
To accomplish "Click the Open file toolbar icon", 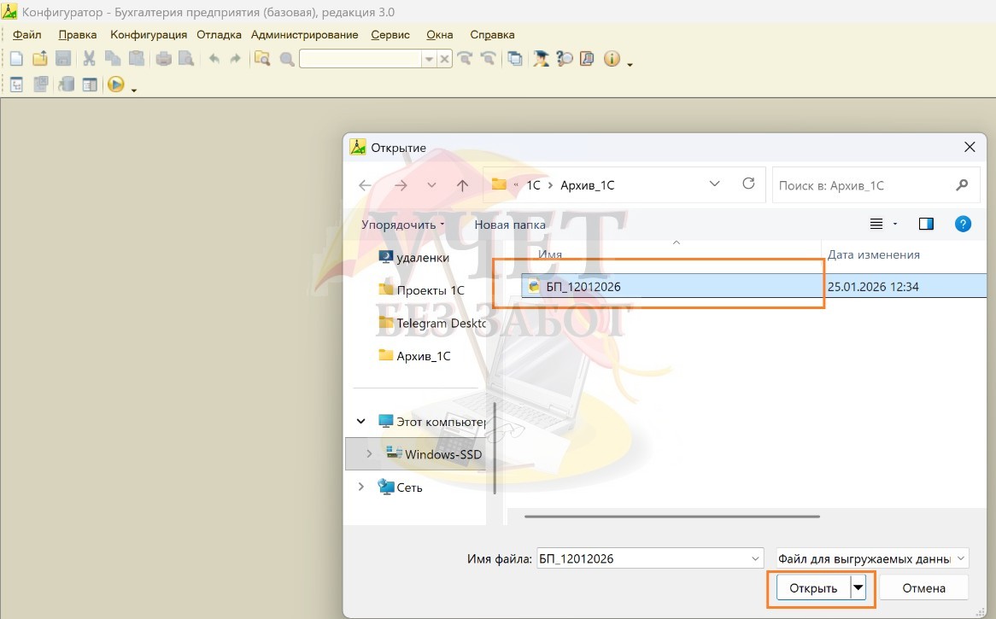I will [39, 59].
